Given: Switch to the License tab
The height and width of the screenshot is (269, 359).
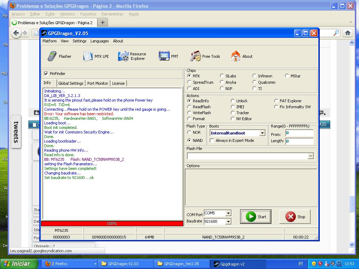Looking at the screenshot, I should click(118, 83).
